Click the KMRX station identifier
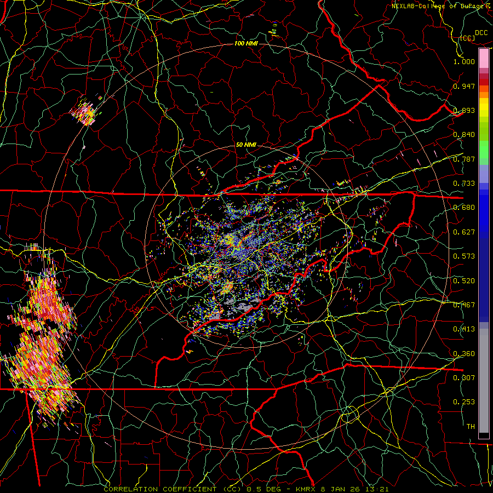Image resolution: width=493 pixels, height=493 pixels. click(x=306, y=489)
